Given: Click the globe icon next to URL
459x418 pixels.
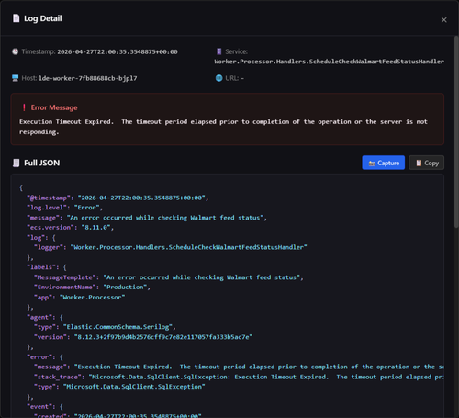Looking at the screenshot, I should pyautogui.click(x=218, y=78).
